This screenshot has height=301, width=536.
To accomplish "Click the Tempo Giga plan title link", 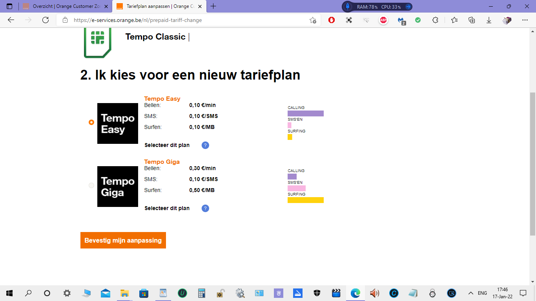I will coord(162,162).
